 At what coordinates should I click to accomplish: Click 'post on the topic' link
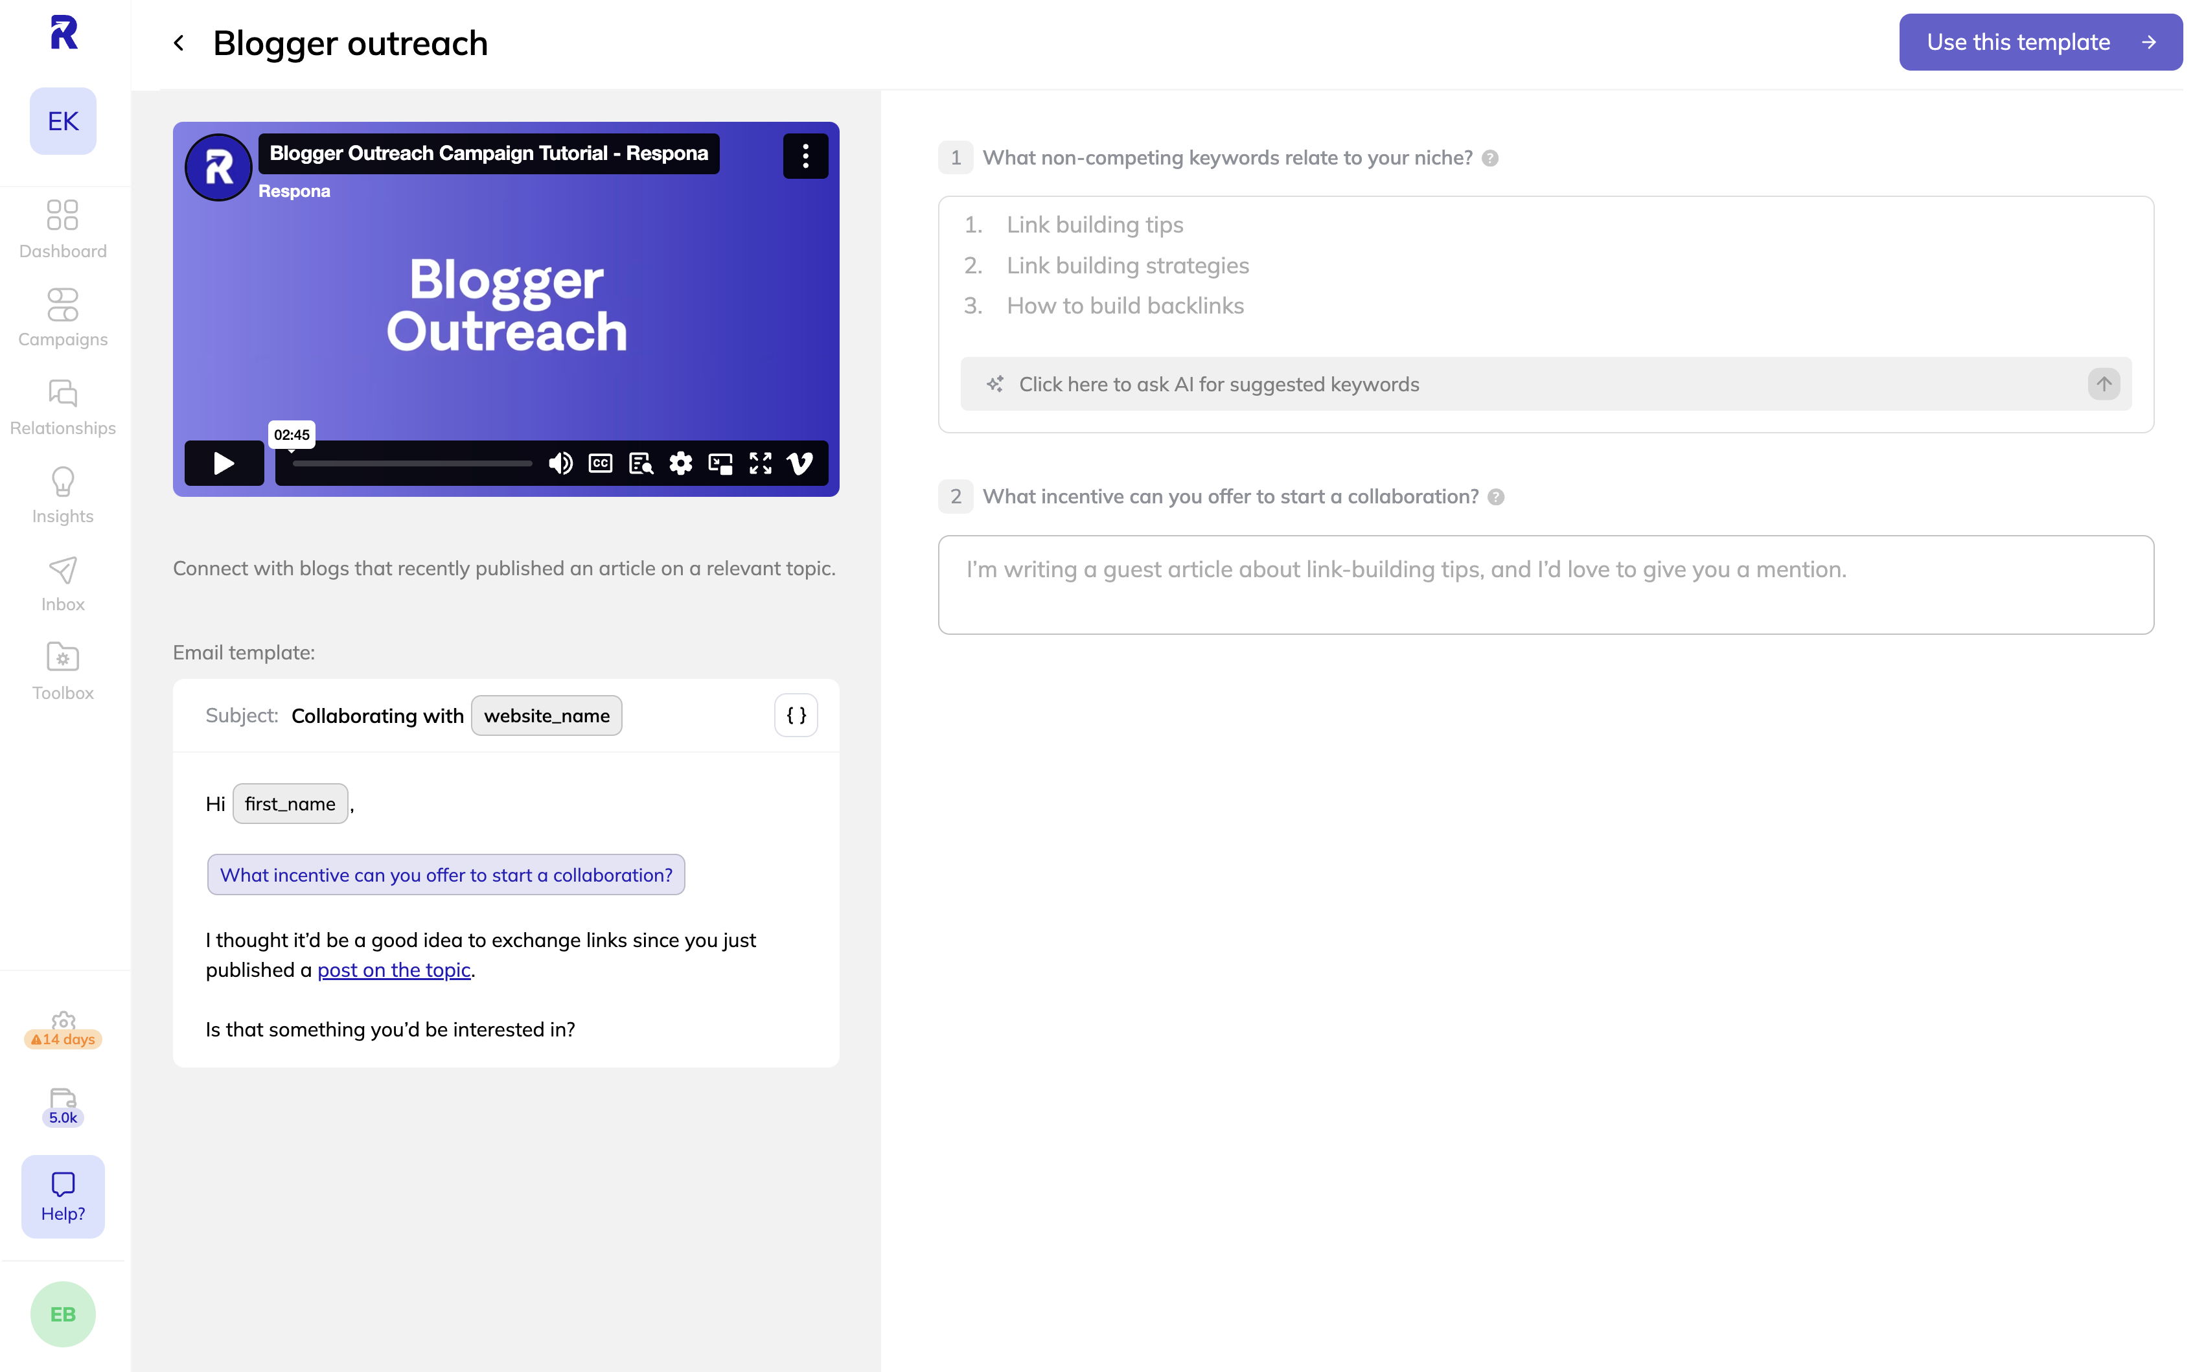pyautogui.click(x=393, y=969)
